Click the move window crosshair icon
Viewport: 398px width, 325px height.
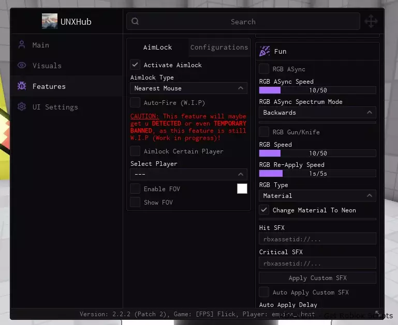click(371, 21)
